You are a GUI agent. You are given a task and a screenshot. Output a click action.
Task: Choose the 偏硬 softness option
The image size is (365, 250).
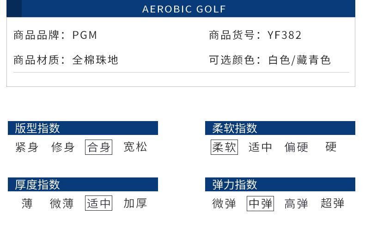(296, 147)
